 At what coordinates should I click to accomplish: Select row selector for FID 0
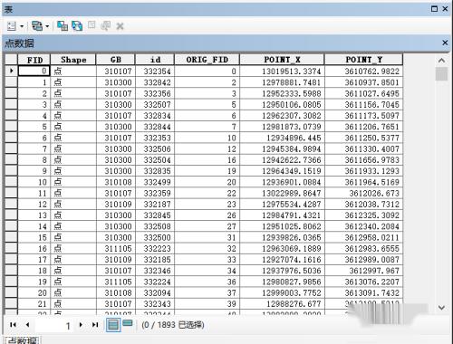tap(11, 71)
